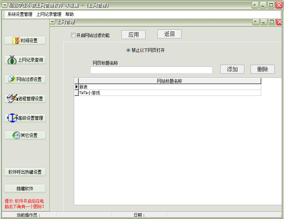Click the 添加 button
The height and width of the screenshot is (219, 284).
pos(232,69)
